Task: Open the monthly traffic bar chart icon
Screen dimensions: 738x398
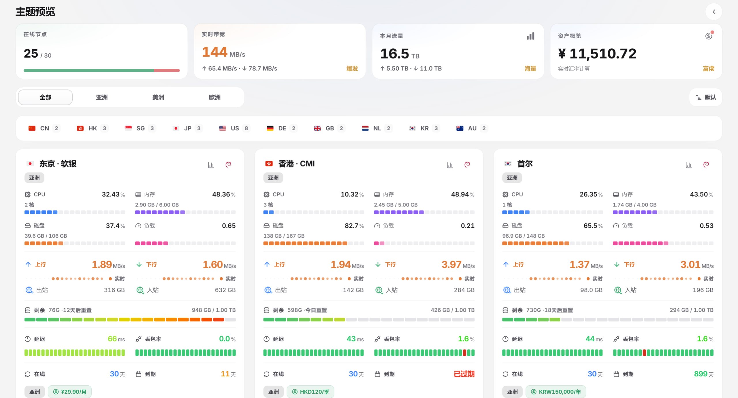Action: point(530,36)
